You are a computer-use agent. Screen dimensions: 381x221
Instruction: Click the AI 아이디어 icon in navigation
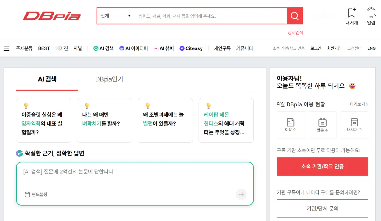[x=121, y=48]
